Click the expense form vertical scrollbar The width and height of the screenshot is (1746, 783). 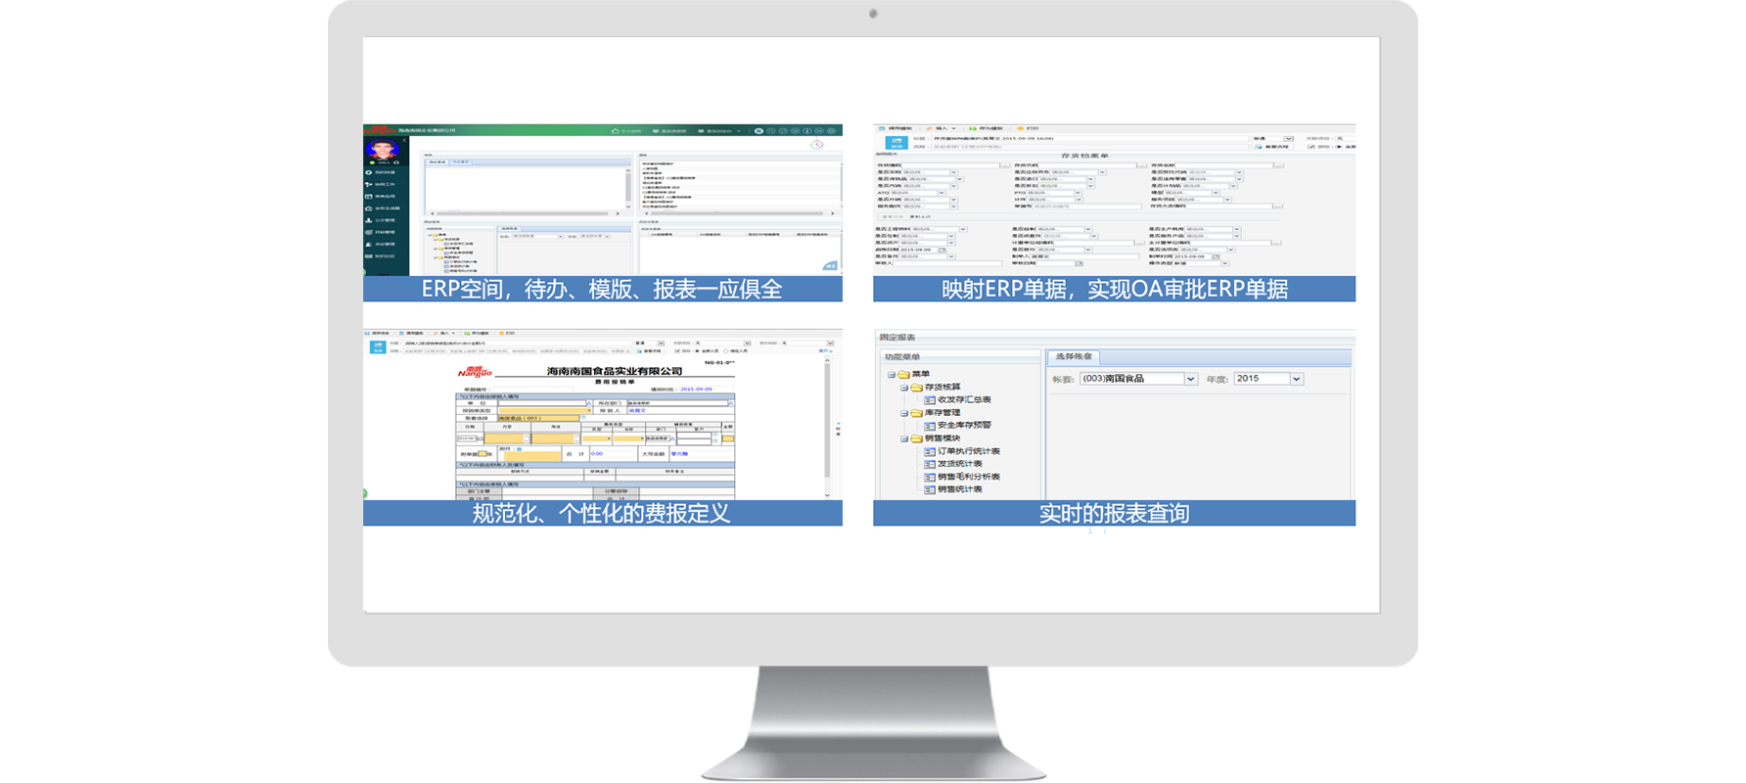pos(827,426)
